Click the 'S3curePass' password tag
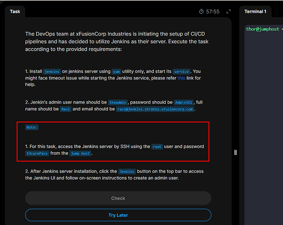The width and height of the screenshot is (283, 225). [x=37, y=153]
